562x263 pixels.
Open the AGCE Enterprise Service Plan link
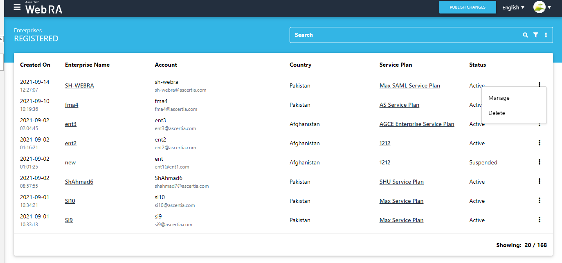tap(416, 124)
